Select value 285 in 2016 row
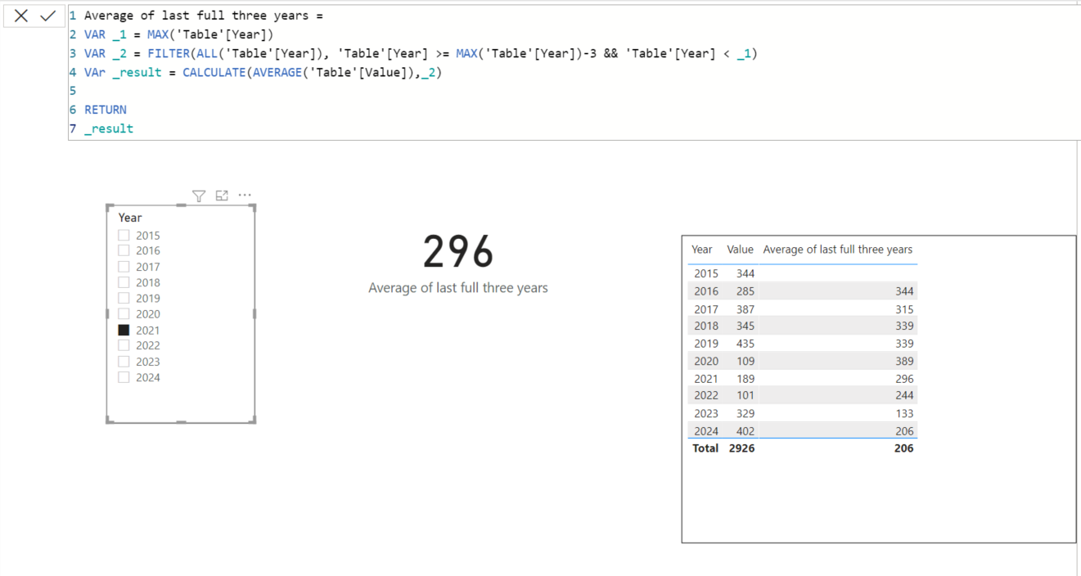The width and height of the screenshot is (1081, 576). (745, 291)
